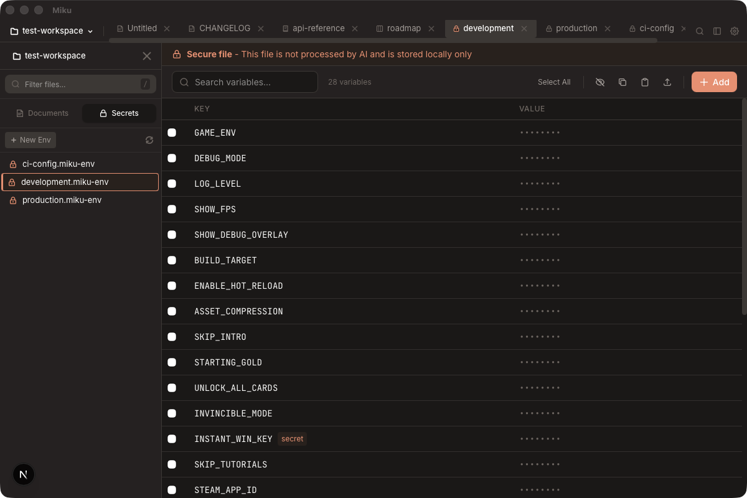Image resolution: width=747 pixels, height=498 pixels.
Task: Check the DEBUG_MODE variable checkbox
Action: pyautogui.click(x=172, y=158)
